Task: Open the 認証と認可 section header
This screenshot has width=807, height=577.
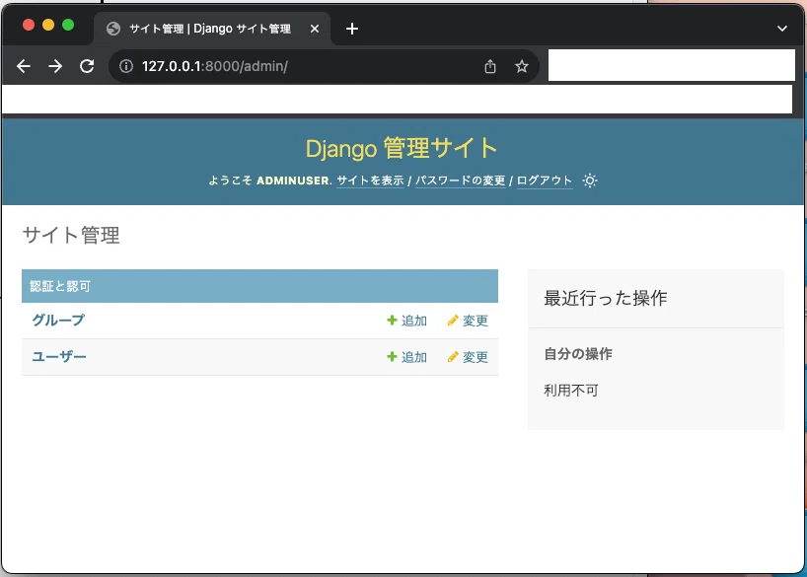Action: 60,286
